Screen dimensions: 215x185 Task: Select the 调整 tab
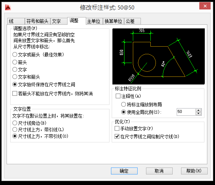click(x=77, y=21)
